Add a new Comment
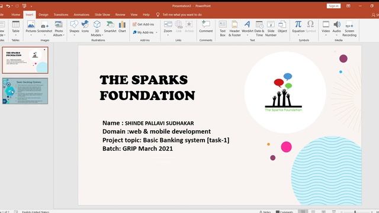 tap(206, 27)
